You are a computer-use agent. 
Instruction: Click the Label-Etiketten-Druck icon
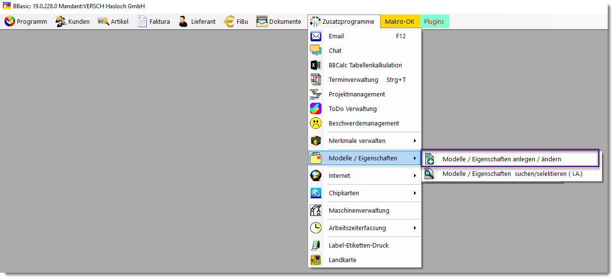(316, 245)
